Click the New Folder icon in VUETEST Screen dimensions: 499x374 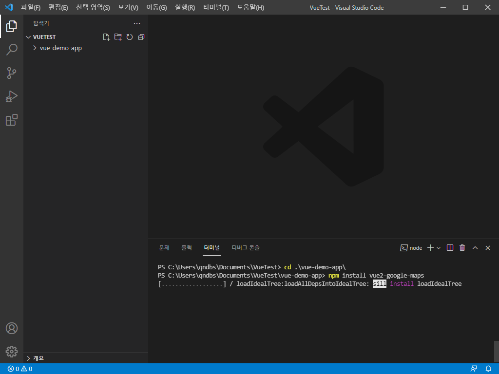(118, 37)
